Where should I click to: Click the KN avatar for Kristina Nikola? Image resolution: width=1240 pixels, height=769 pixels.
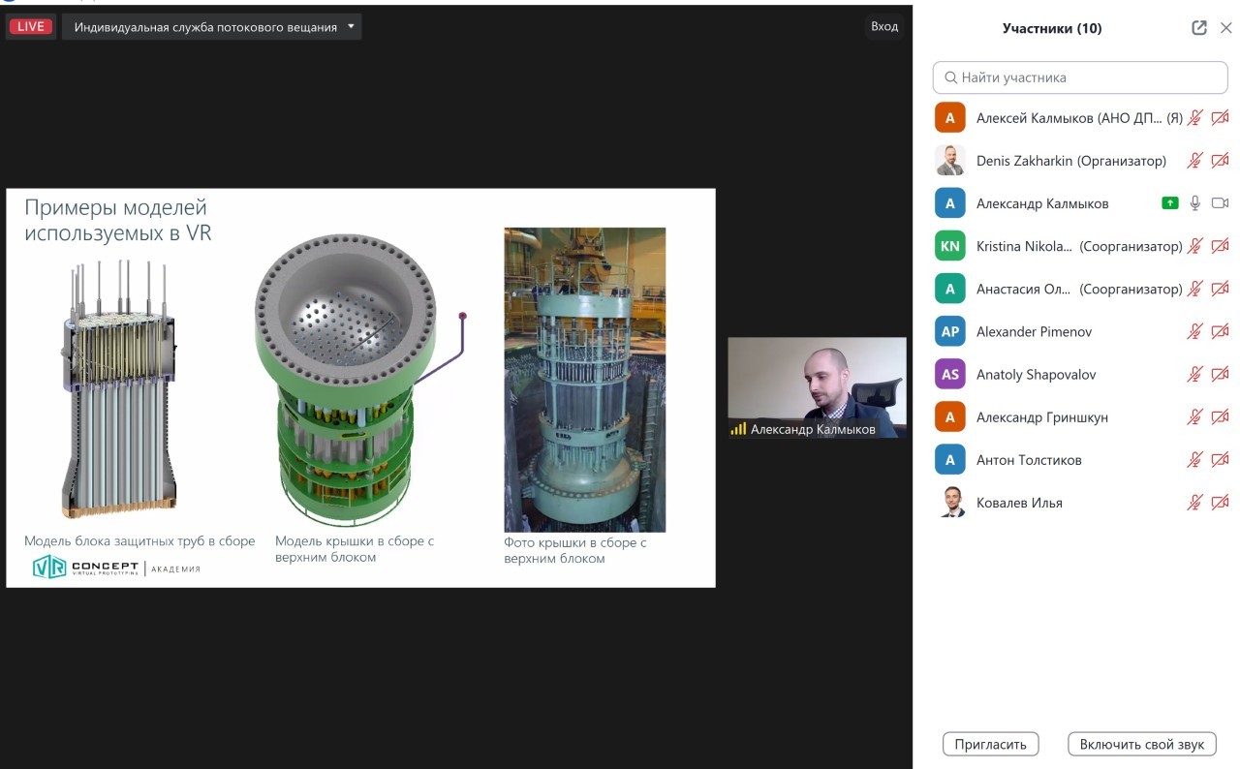(949, 246)
